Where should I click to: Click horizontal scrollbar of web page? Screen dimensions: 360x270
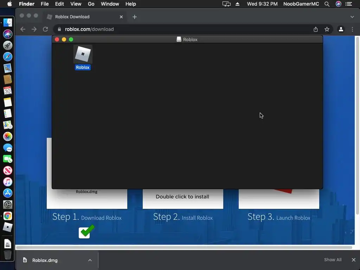pos(184,247)
